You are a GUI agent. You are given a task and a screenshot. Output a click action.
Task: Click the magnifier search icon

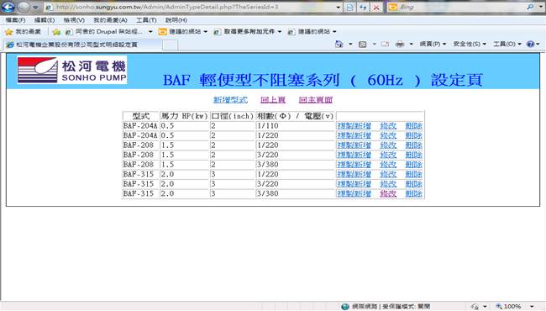pos(530,7)
